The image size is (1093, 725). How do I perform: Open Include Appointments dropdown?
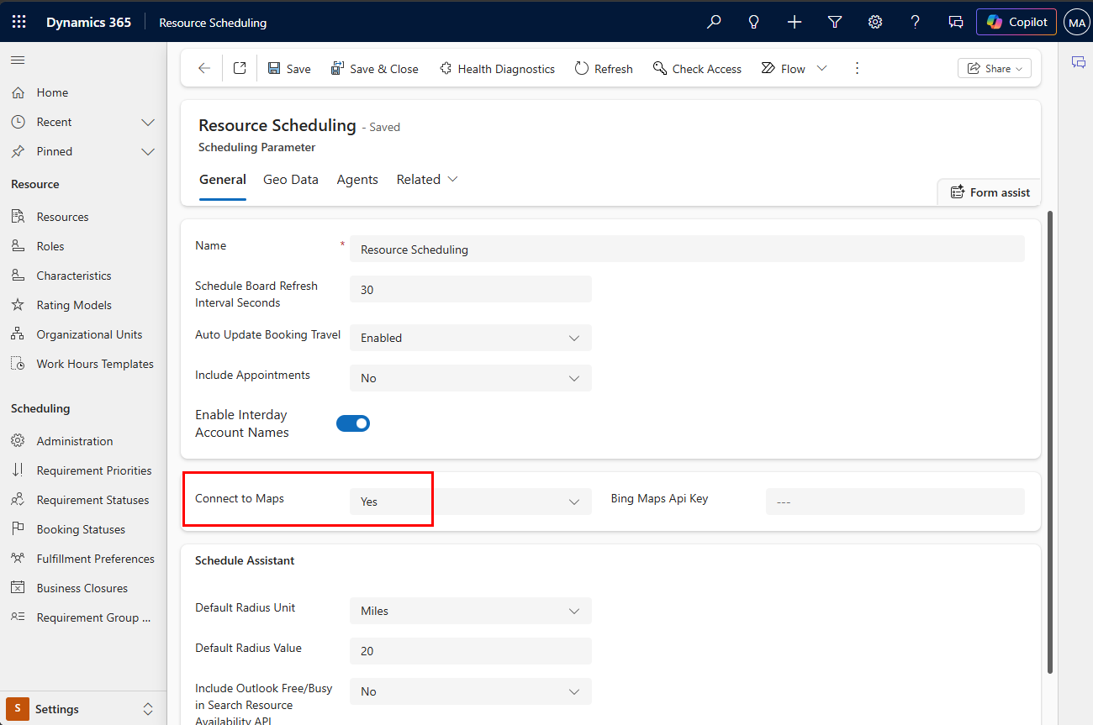point(471,378)
